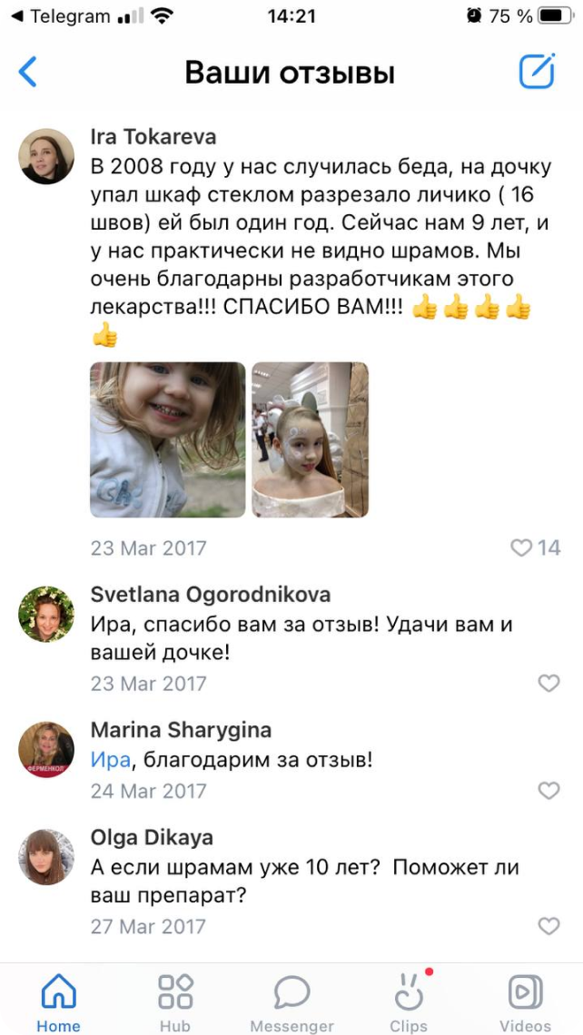583x1035 pixels.
Task: Open Ira Tokareva's name link
Action: coord(153,136)
